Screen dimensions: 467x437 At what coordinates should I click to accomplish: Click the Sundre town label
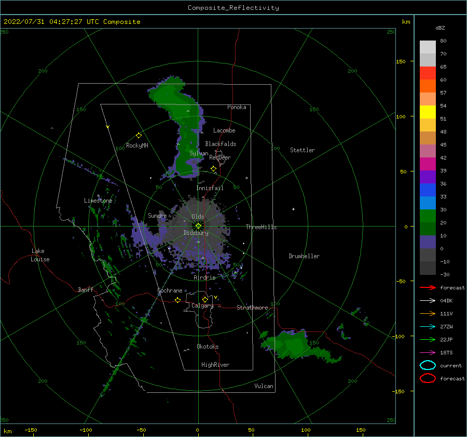(157, 215)
